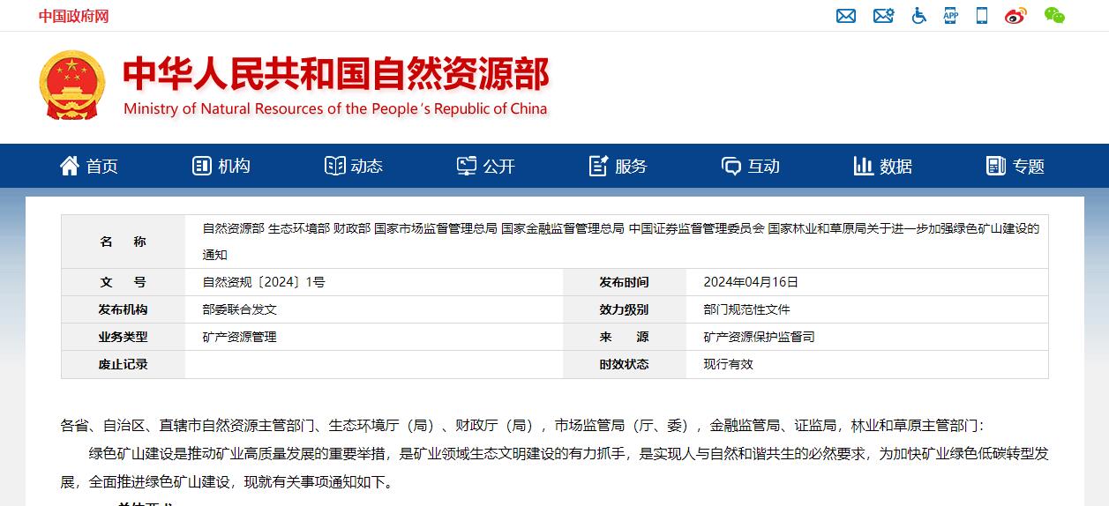1109x506 pixels.
Task: Select the 动态 navigation item
Action: [354, 166]
